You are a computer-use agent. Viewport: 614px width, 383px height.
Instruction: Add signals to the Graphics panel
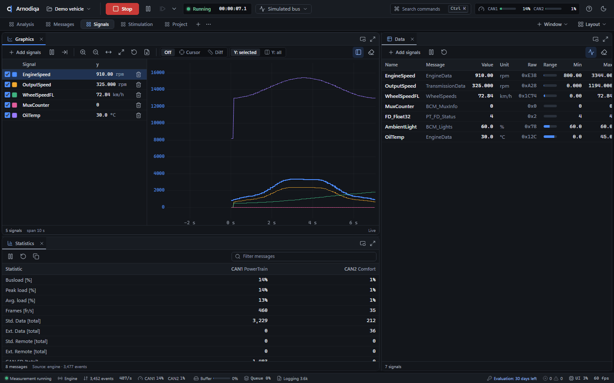[25, 52]
